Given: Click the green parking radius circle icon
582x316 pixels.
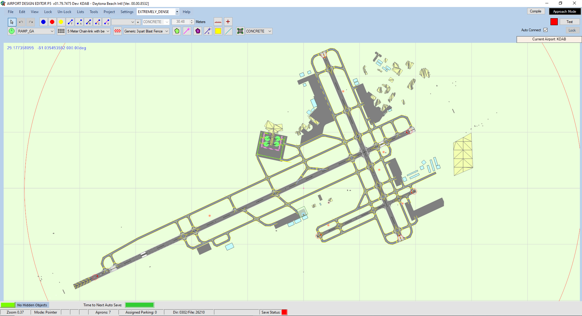Looking at the screenshot, I should pyautogui.click(x=12, y=31).
